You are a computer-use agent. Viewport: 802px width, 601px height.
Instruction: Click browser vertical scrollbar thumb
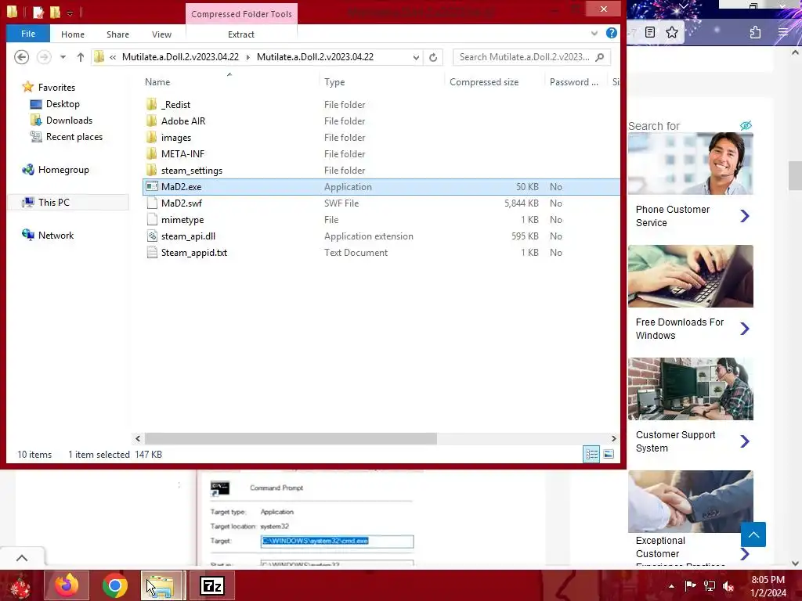[795, 175]
